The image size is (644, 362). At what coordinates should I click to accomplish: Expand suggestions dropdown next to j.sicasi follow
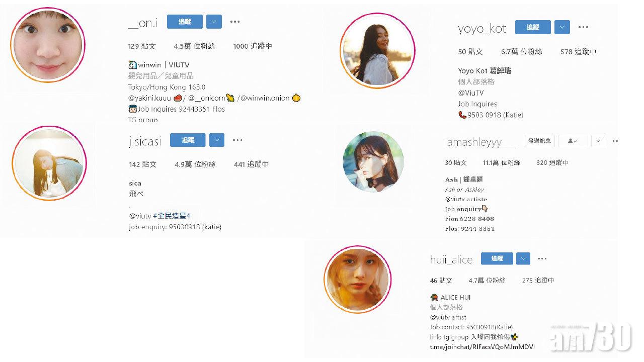click(x=217, y=140)
